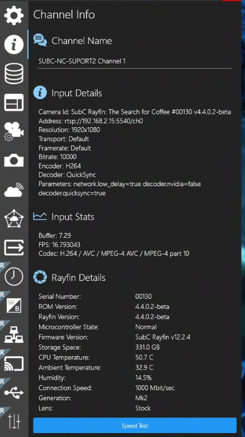Click the FPS: 16.793043 value
This screenshot has height=437, width=245.
[x=59, y=245]
